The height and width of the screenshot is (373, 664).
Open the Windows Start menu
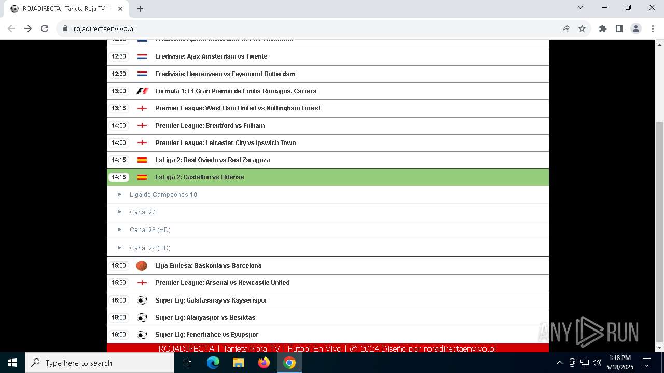[x=12, y=363]
